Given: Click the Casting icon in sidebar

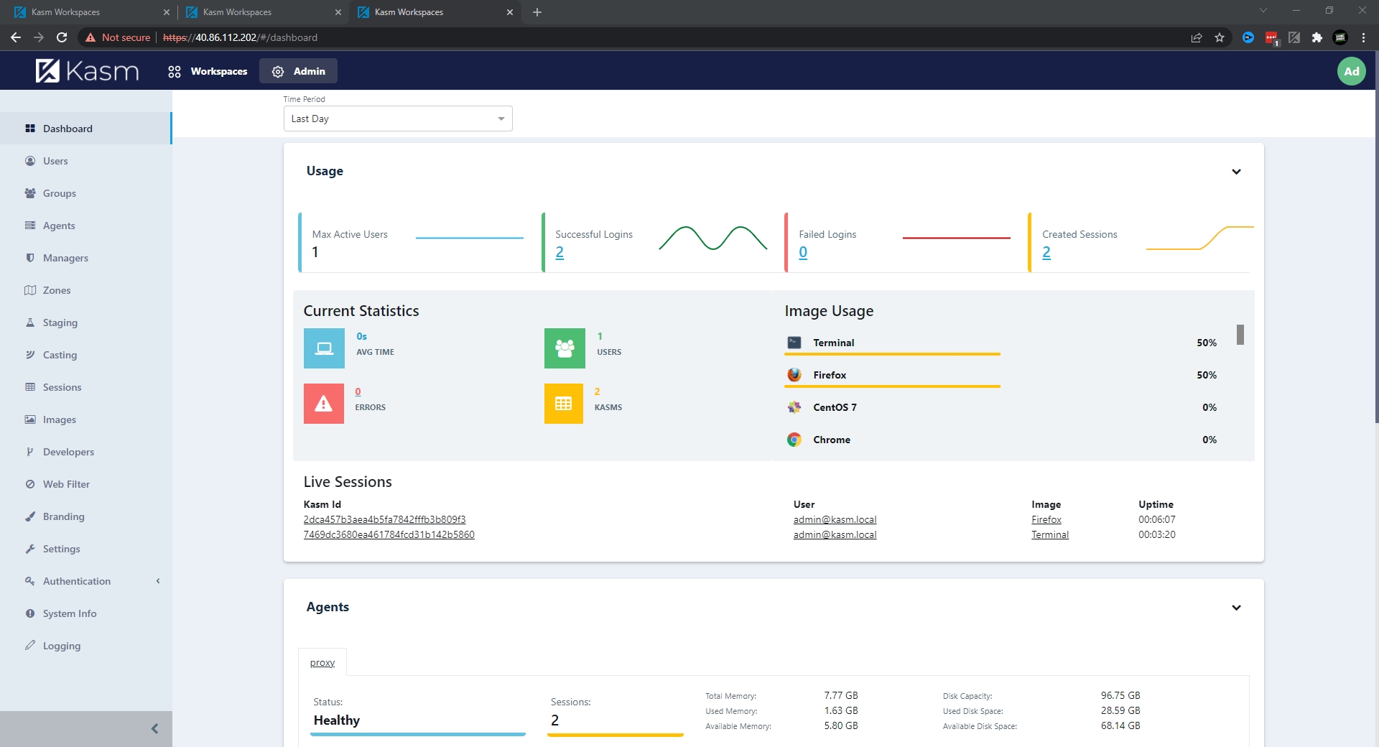Looking at the screenshot, I should click(x=30, y=355).
